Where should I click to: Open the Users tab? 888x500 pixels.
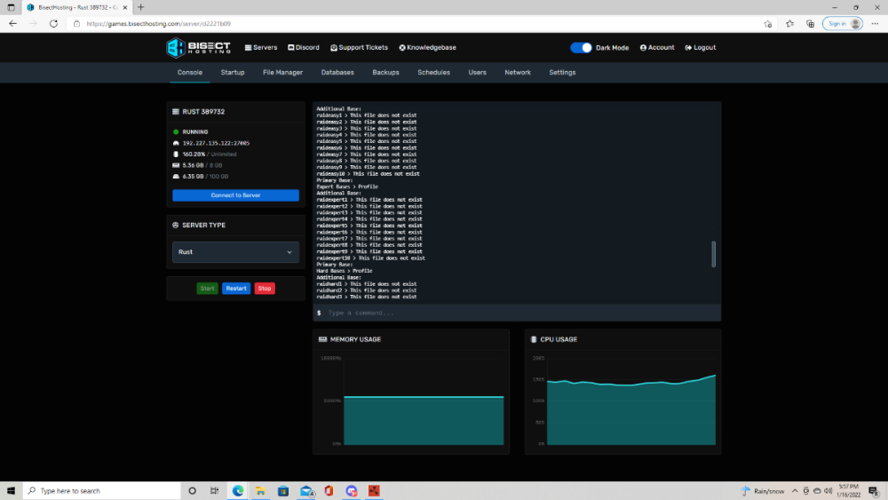point(478,73)
